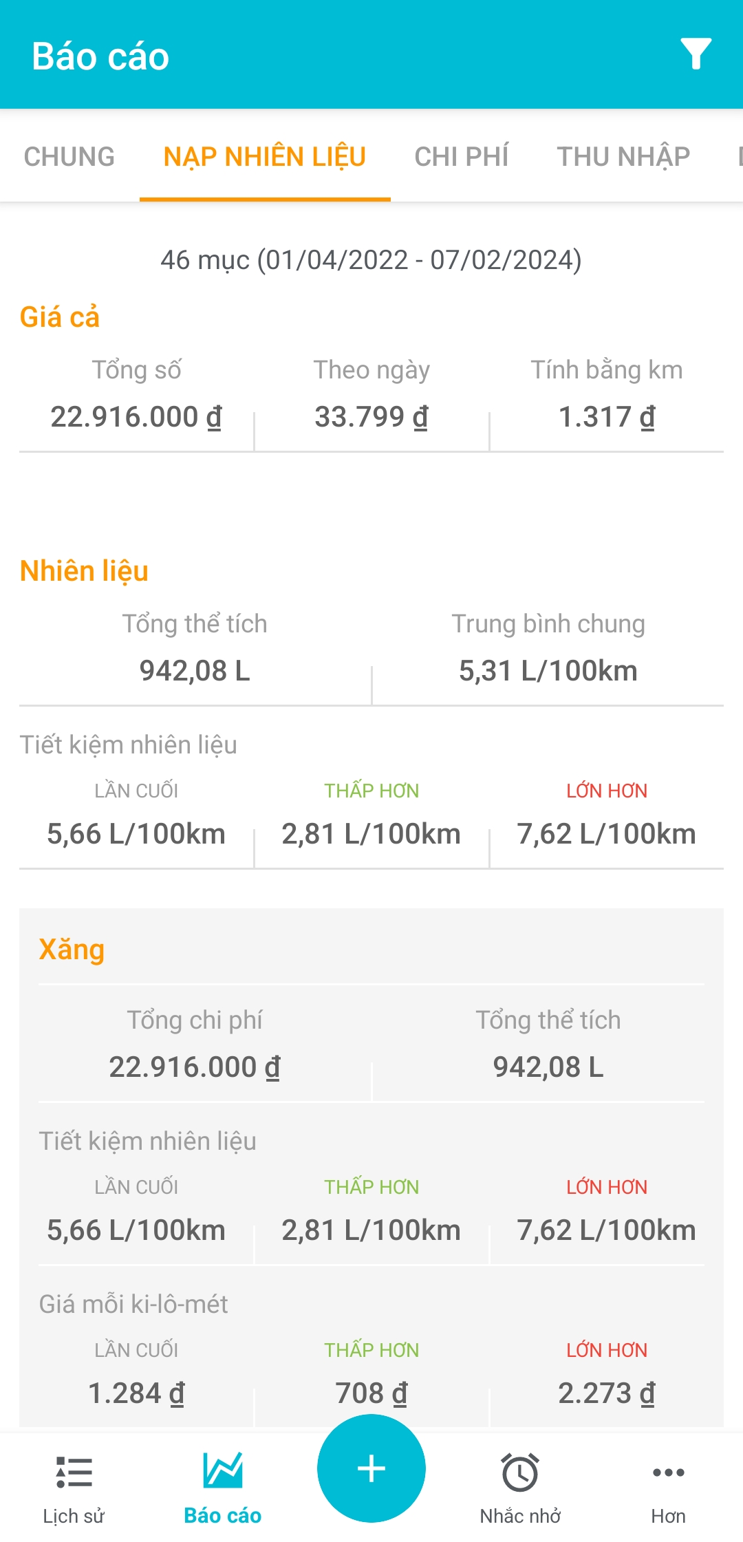Tap the Nhiên liệu section heading
Viewport: 743px width, 1542px height.
[84, 571]
